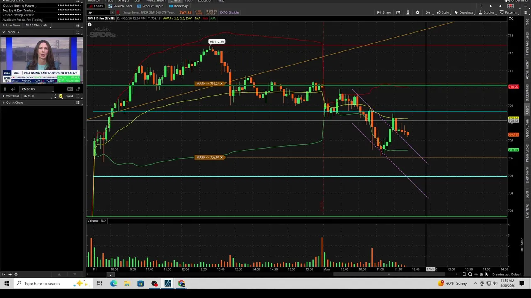
Task: Click the forward arrow in chart toolbar
Action: pyautogui.click(x=500, y=6)
